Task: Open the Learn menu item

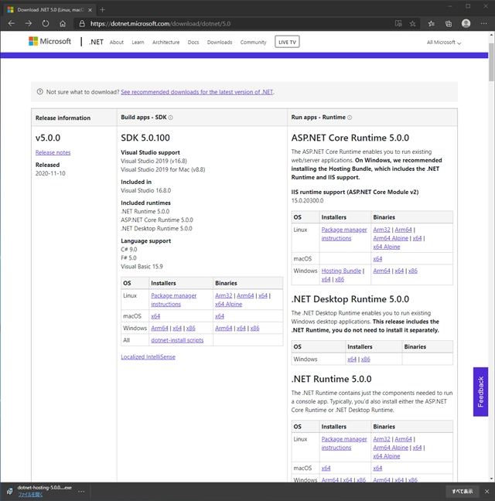Action: coord(138,43)
